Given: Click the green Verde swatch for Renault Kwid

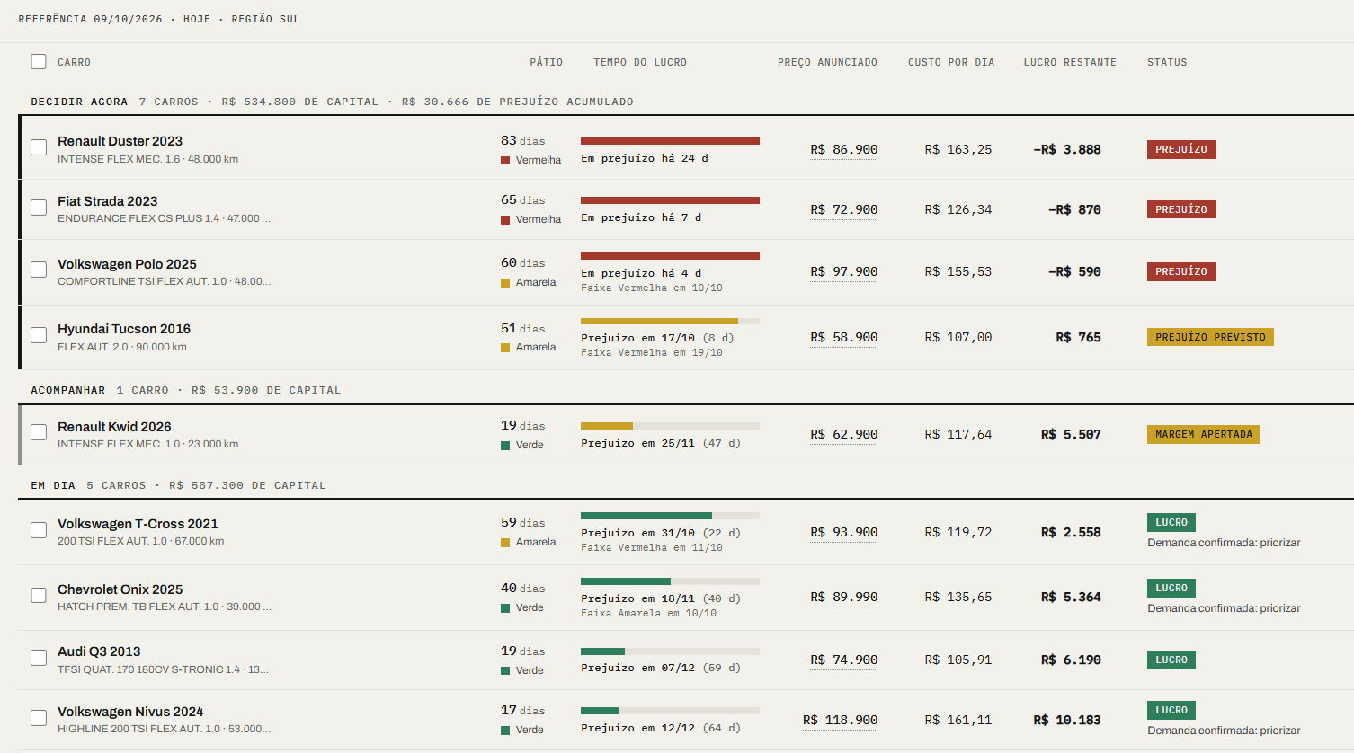Looking at the screenshot, I should (505, 445).
